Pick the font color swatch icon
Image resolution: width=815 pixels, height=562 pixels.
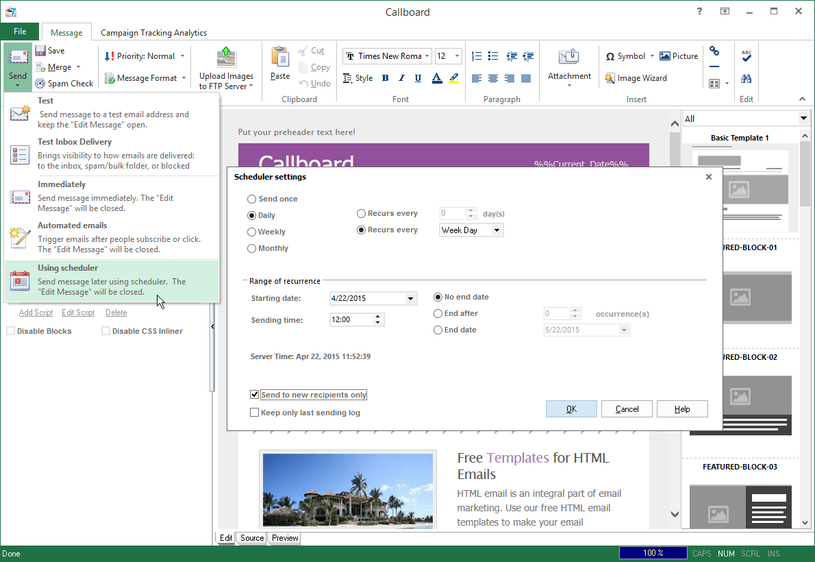click(437, 78)
